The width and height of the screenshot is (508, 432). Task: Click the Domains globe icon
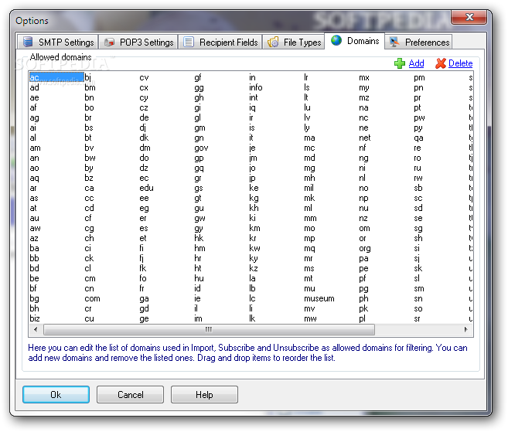click(336, 40)
